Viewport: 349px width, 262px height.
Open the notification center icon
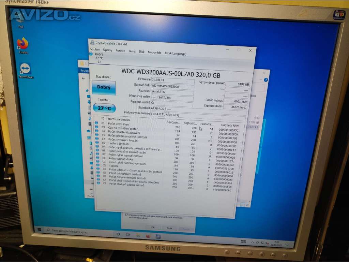pos(287,244)
